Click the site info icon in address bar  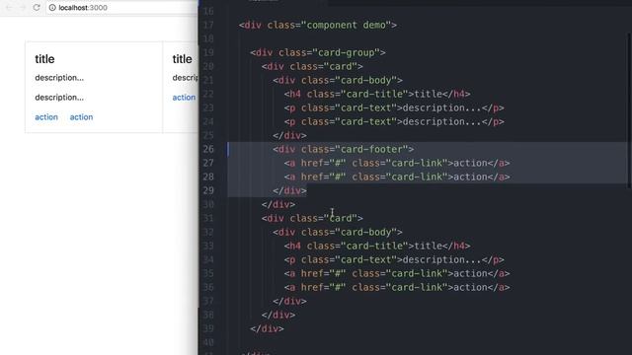pyautogui.click(x=52, y=7)
